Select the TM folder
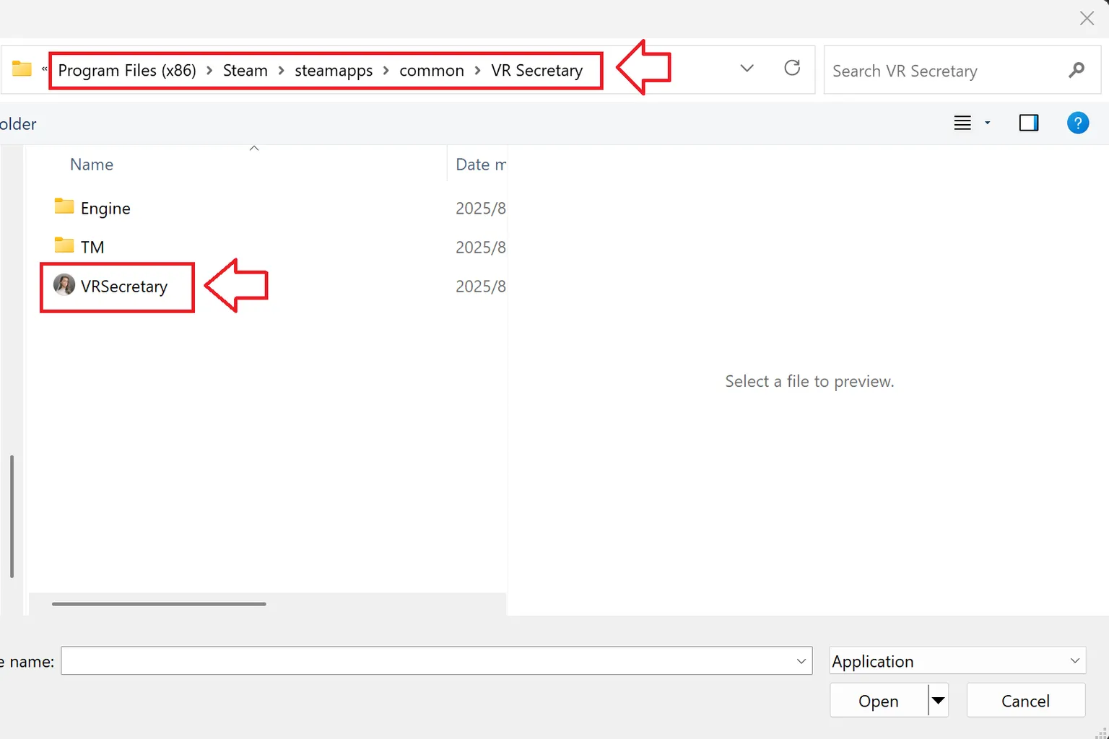Viewport: 1109px width, 739px height. 92,247
